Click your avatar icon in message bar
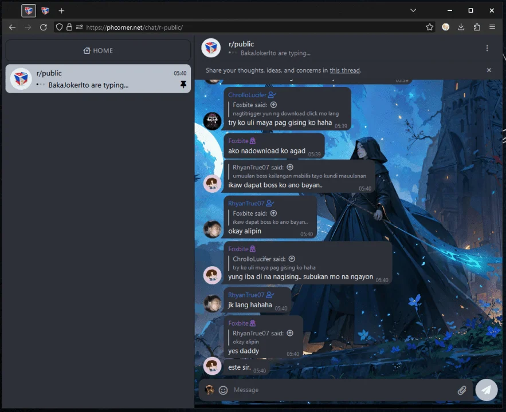 [x=209, y=390]
